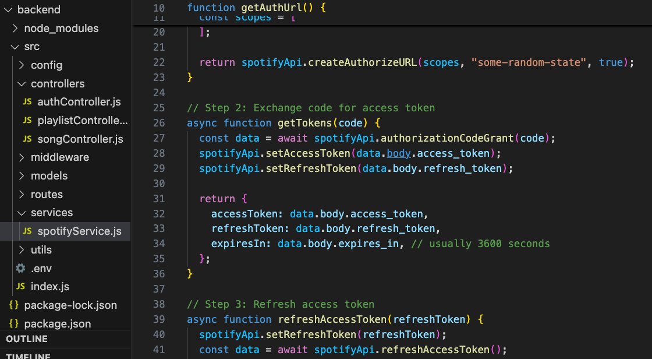Open index.js in the explorer
This screenshot has width=652, height=359.
pyautogui.click(x=50, y=287)
